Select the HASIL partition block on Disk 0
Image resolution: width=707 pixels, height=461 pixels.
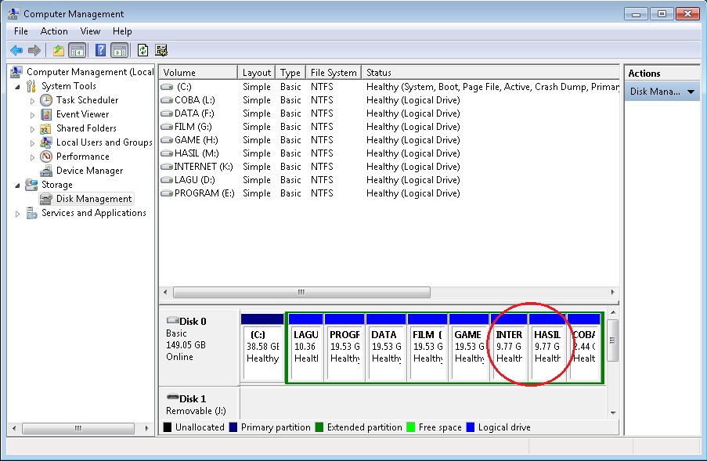tap(547, 348)
